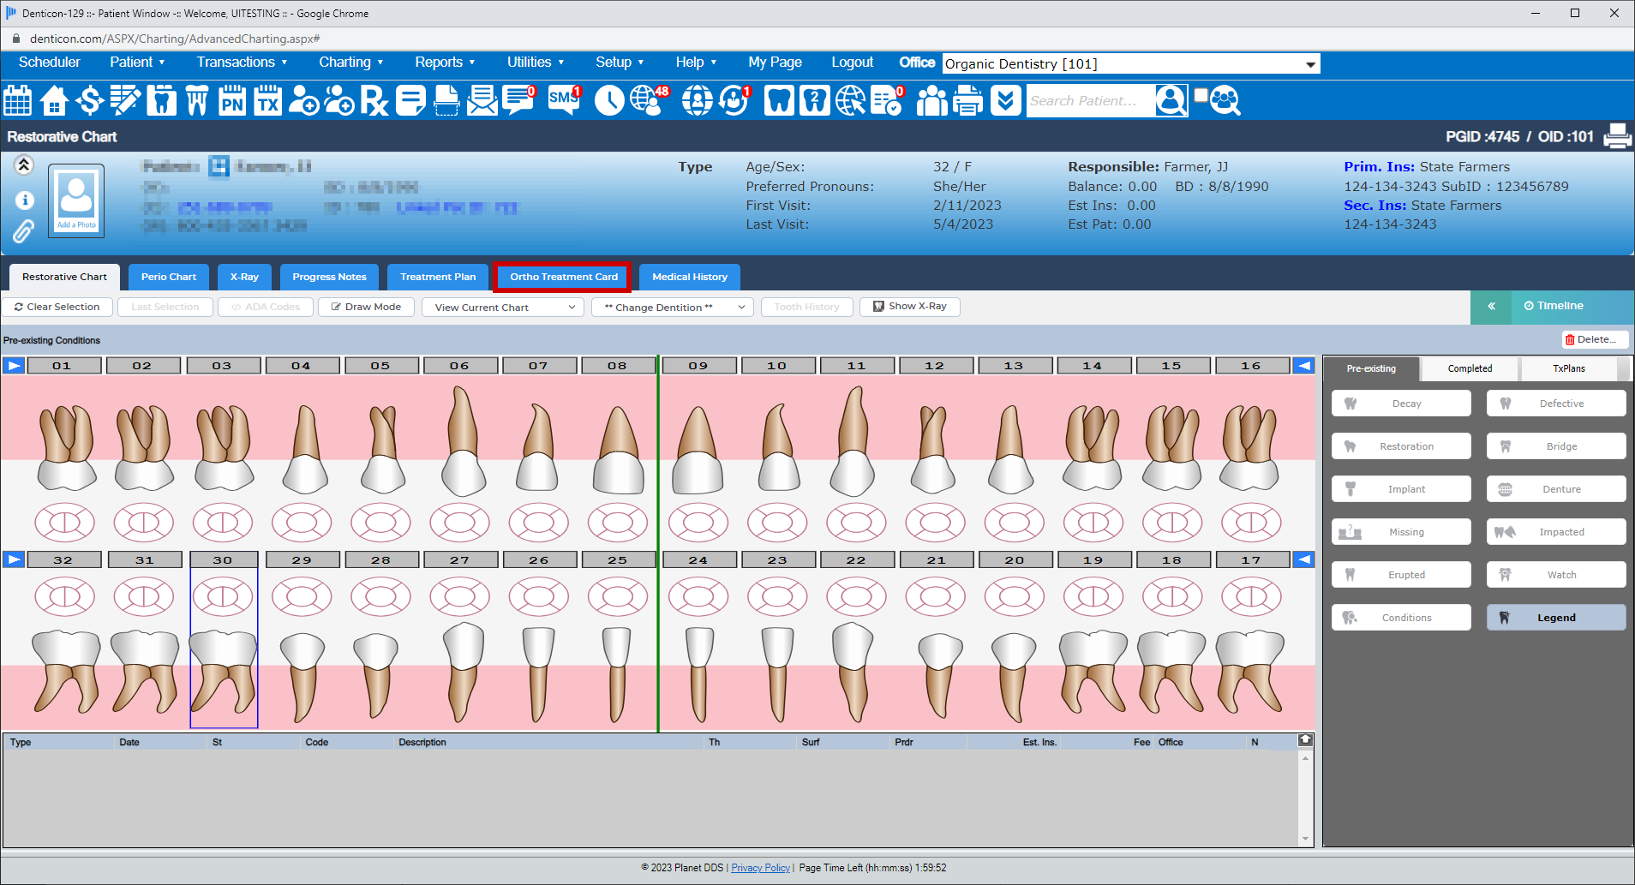
Task: Expand the Change Dentition dropdown
Action: coord(671,307)
